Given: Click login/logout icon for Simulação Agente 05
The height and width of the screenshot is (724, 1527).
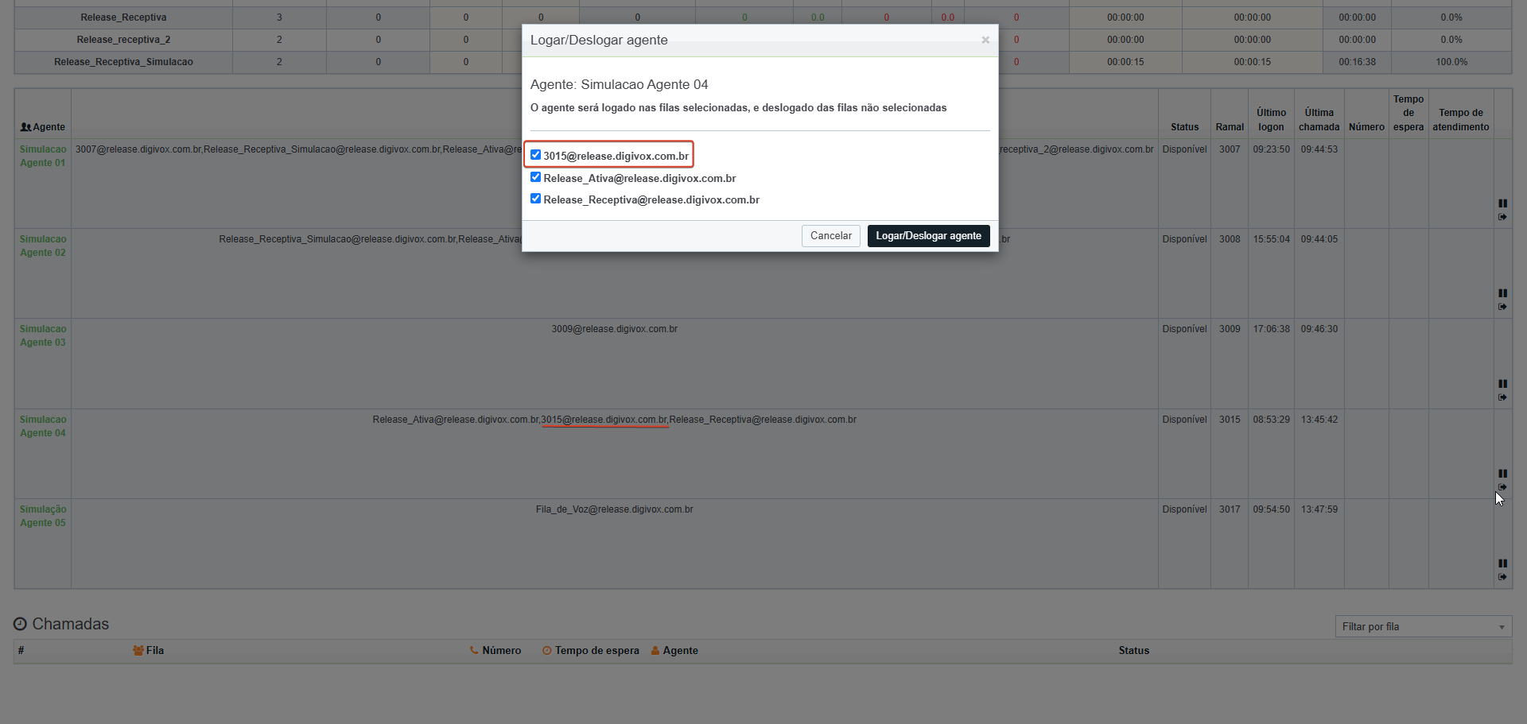Looking at the screenshot, I should click(1502, 577).
